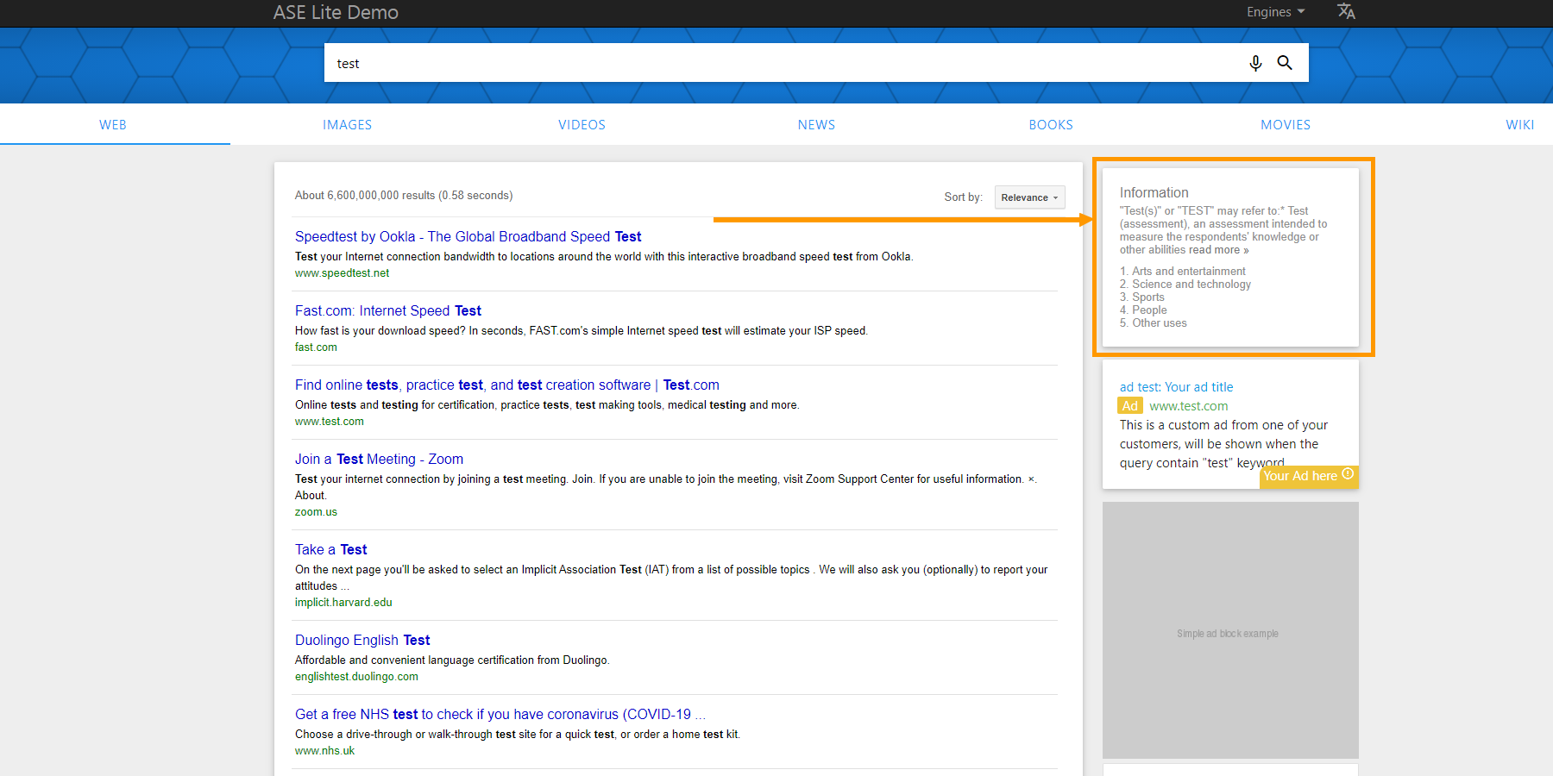Viewport: 1553px width, 776px height.
Task: Click the implicit.harvard.edu URL
Action: [343, 603]
